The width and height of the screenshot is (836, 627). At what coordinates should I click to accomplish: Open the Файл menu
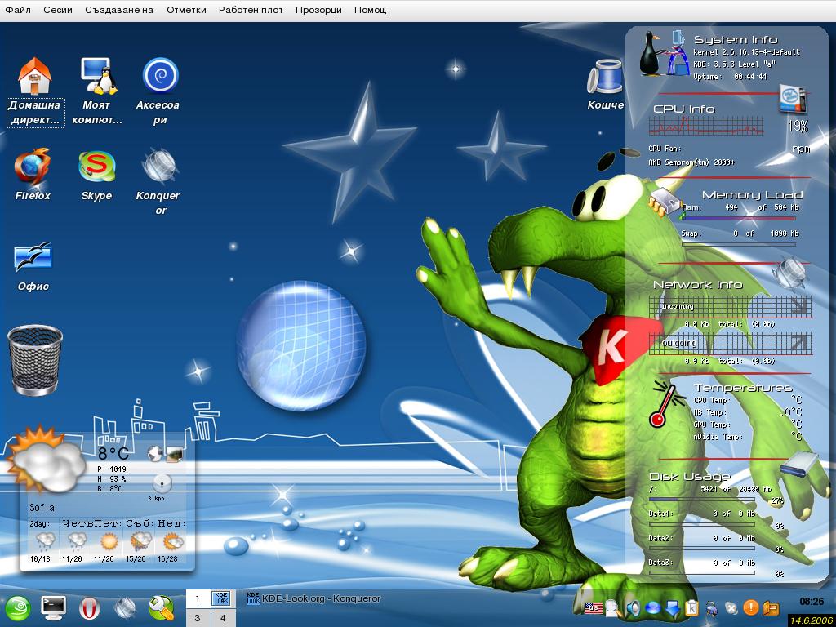point(18,10)
